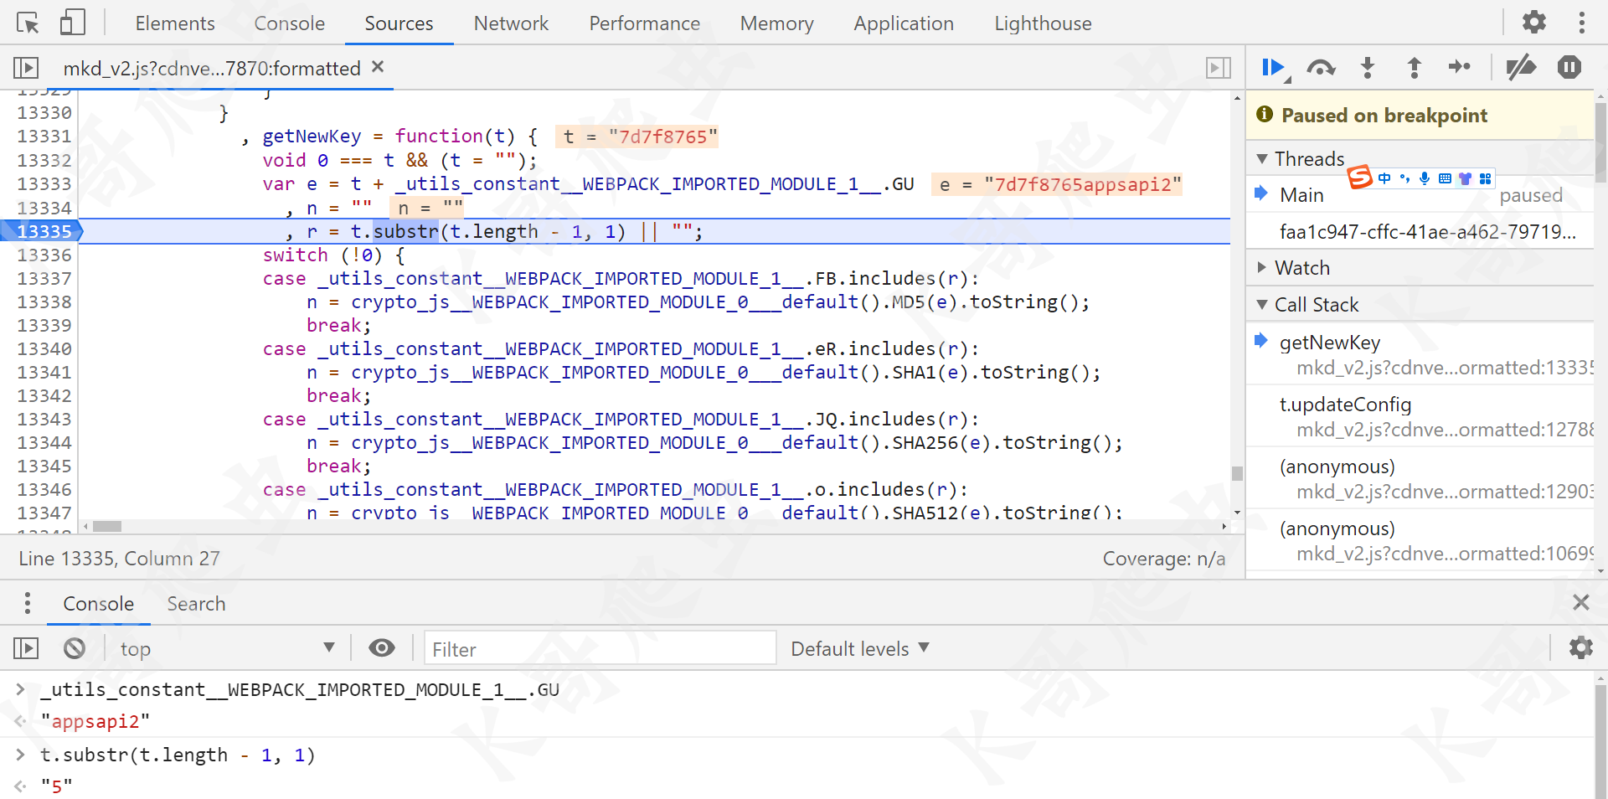Select the faa1c947-cffc worker thread
This screenshot has height=799, width=1608.
point(1420,232)
